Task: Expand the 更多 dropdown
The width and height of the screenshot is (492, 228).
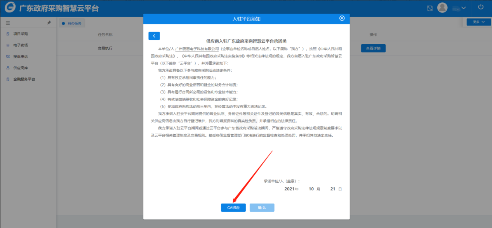Action: tap(479, 22)
